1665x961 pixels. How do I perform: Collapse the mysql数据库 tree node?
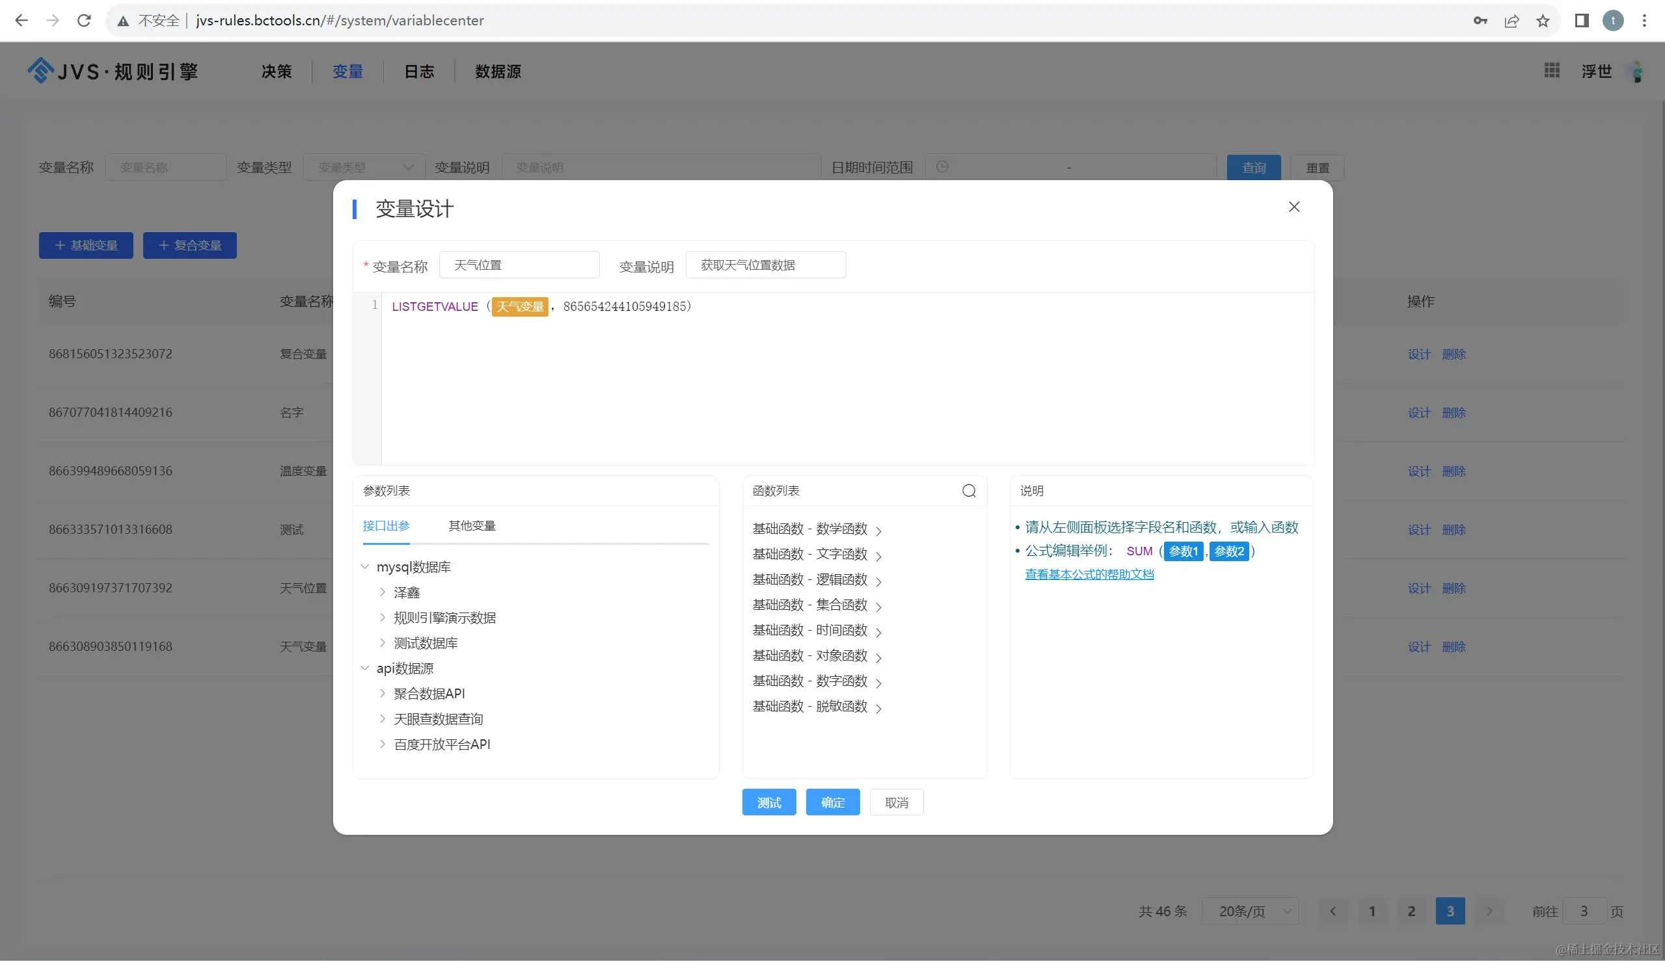pyautogui.click(x=365, y=567)
